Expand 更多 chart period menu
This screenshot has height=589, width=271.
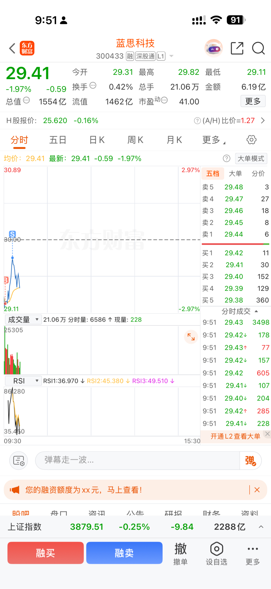214,140
